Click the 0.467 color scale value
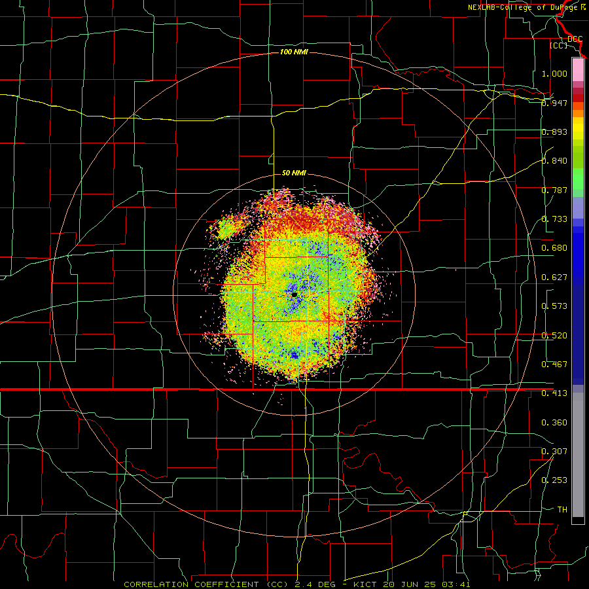The image size is (589, 589). click(x=554, y=365)
